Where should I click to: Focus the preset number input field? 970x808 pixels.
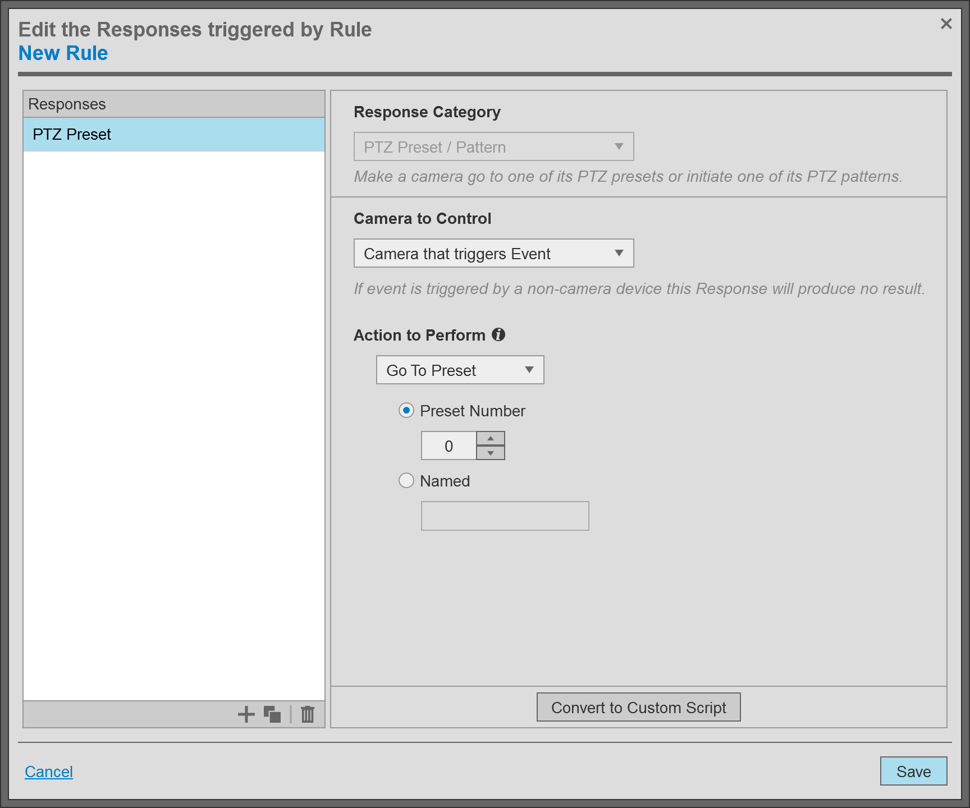click(x=449, y=446)
